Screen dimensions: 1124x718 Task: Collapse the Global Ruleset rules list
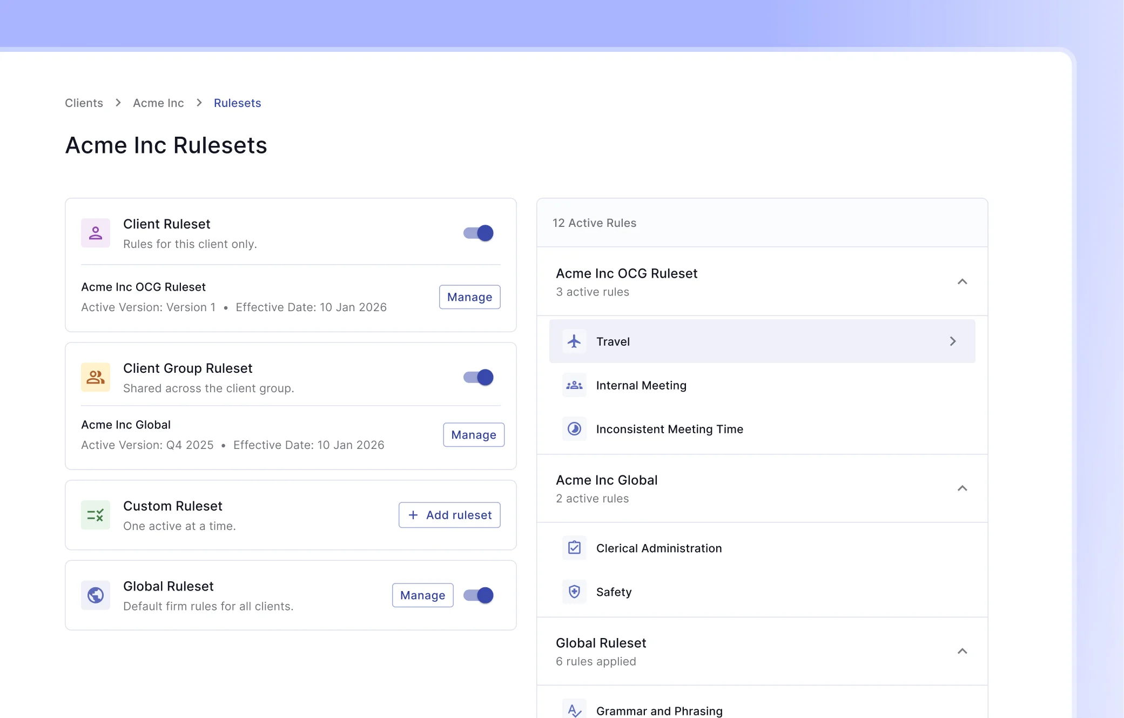pyautogui.click(x=963, y=651)
